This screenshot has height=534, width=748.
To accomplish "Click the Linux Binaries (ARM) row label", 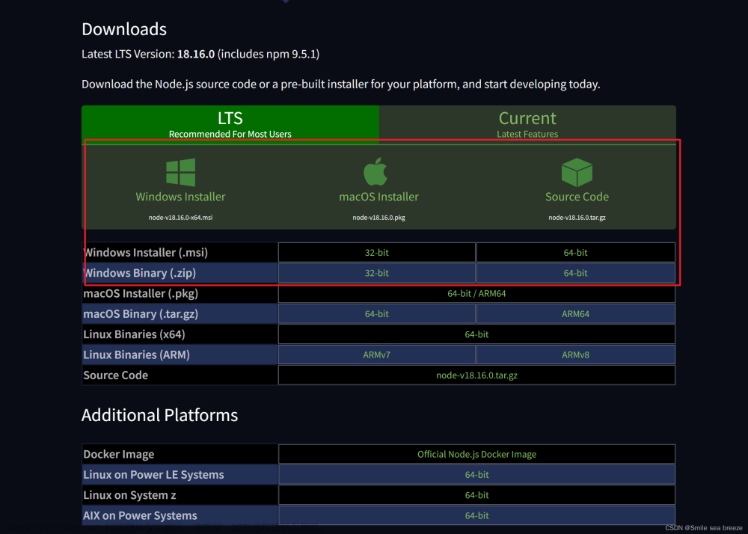I will pos(136,355).
